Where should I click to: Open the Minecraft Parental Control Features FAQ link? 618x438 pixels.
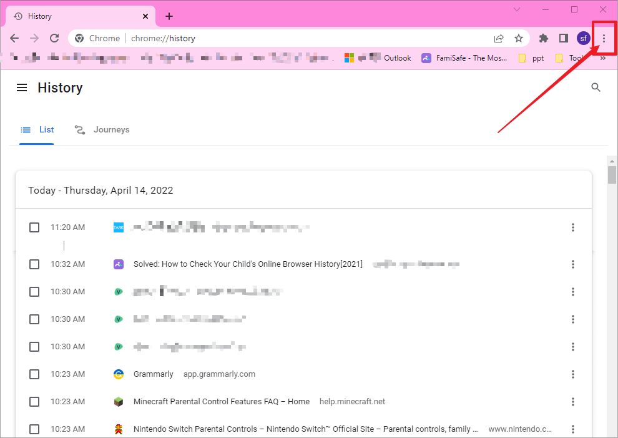pos(221,402)
